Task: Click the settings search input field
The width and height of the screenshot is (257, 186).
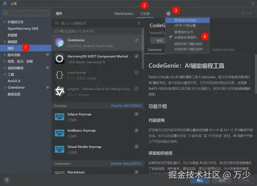Action: click(x=25, y=13)
